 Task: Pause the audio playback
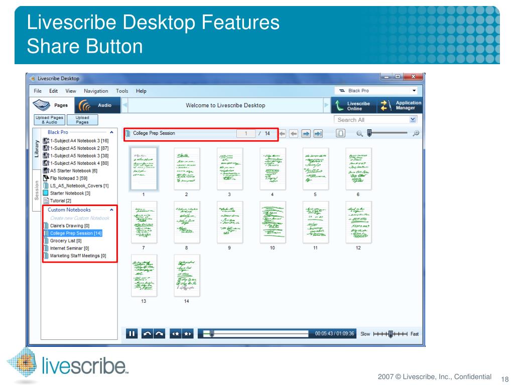pos(132,333)
